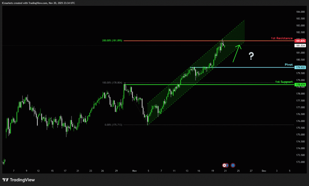Click the white 181.534 current price tag

(300, 46)
